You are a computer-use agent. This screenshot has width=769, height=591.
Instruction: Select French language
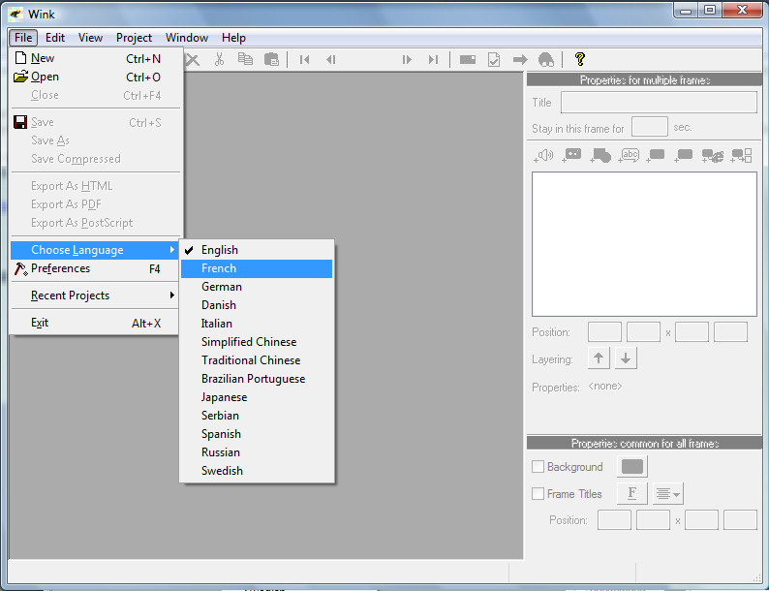point(257,268)
